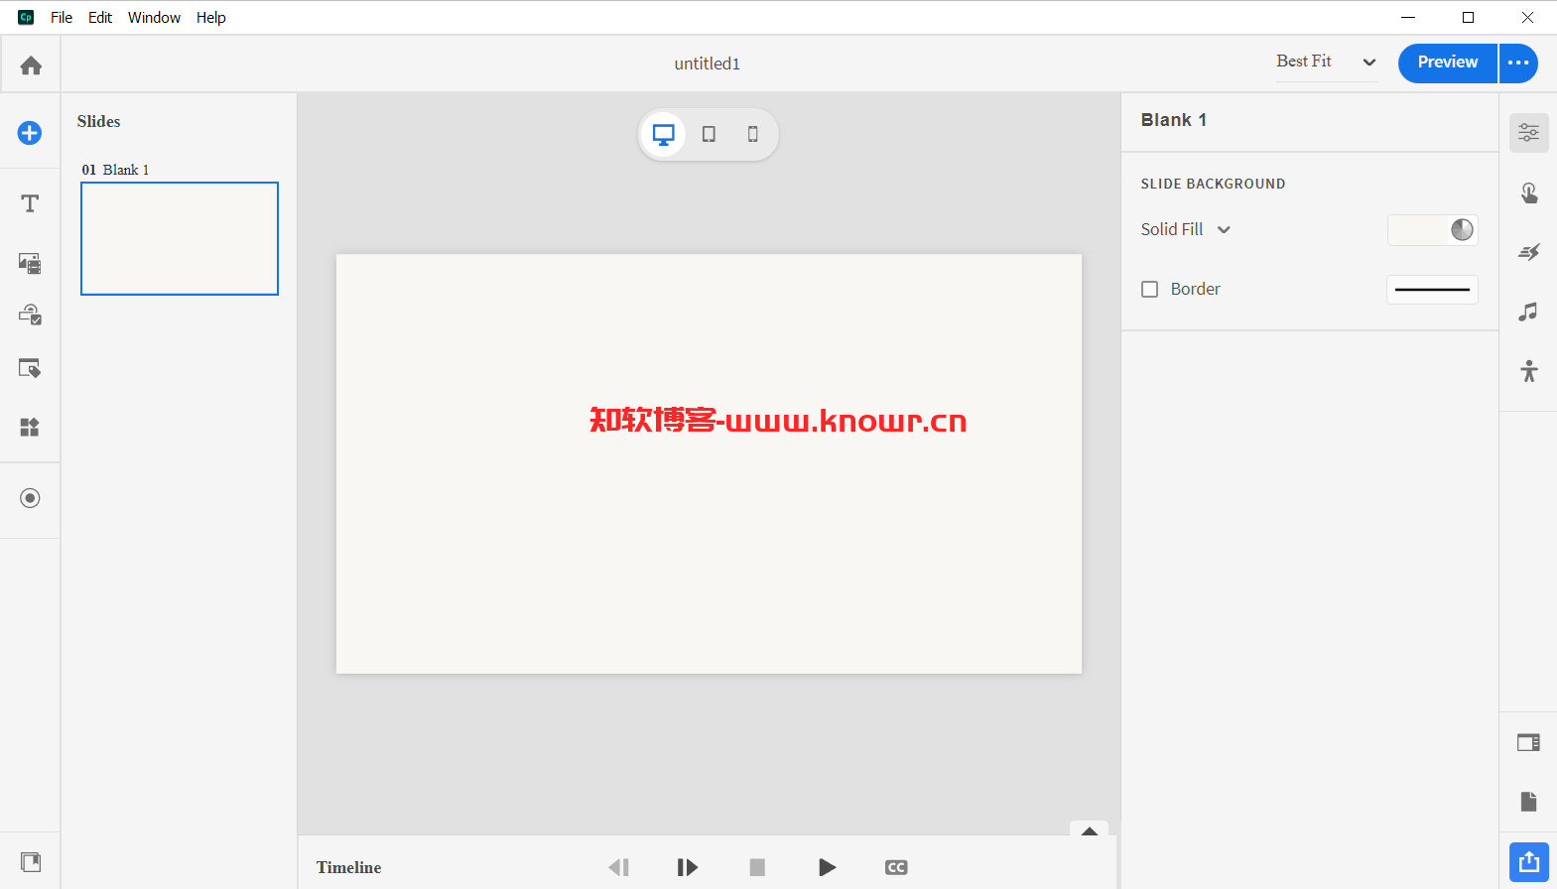Pick the slide background fill color
This screenshot has width=1557, height=889.
point(1432,230)
